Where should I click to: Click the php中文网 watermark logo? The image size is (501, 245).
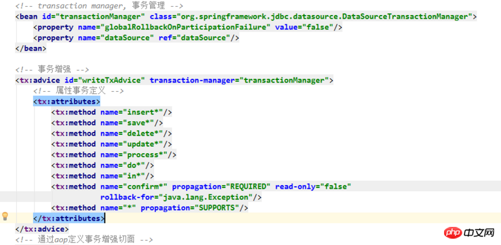[x=469, y=233]
